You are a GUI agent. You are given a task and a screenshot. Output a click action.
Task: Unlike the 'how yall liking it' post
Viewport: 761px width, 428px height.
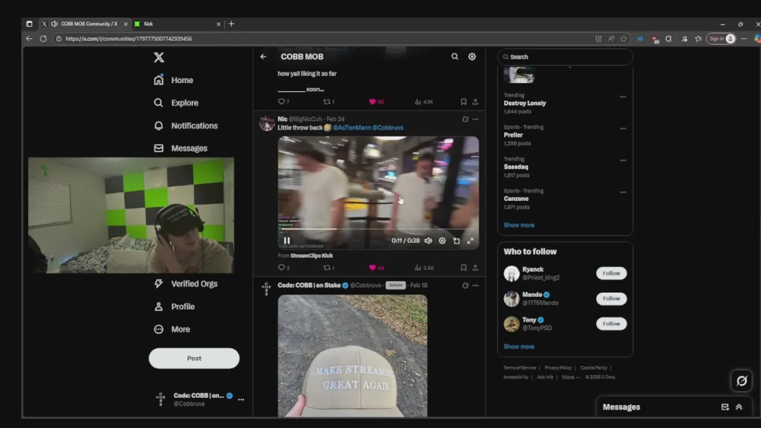(376, 102)
